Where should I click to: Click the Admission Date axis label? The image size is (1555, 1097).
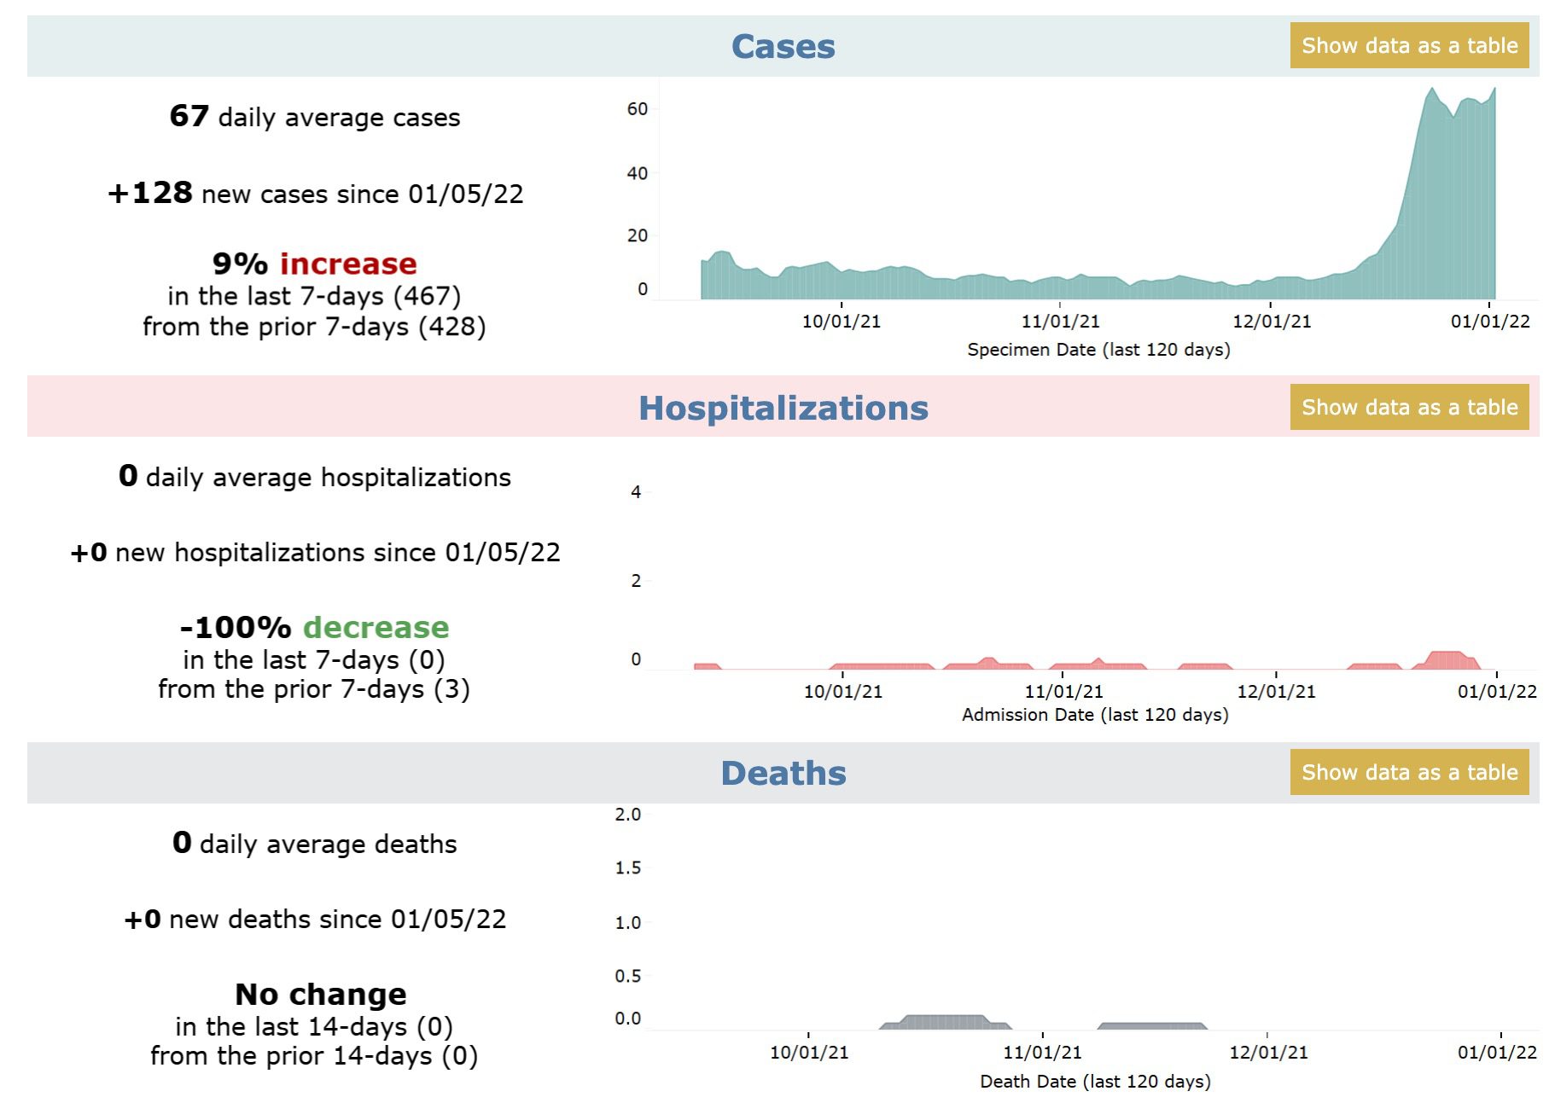click(1095, 715)
